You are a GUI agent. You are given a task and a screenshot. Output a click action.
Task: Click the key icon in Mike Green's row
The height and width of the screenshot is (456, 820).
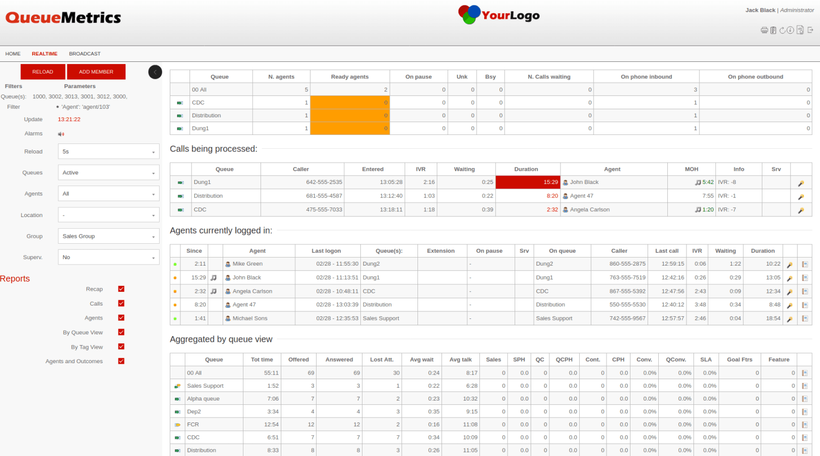click(790, 265)
